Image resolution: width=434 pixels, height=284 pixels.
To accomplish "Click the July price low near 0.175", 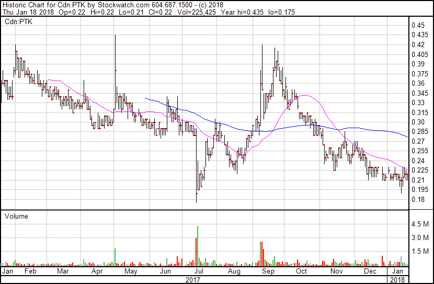I will tap(196, 165).
